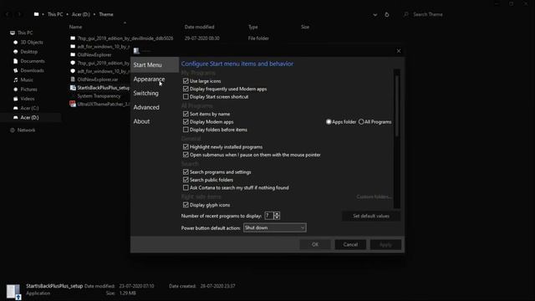Toggle Display Modern apps checkbox
The width and height of the screenshot is (535, 301).
186,121
